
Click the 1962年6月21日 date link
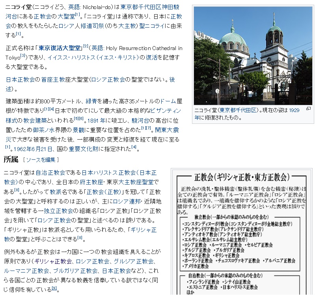point(33,149)
